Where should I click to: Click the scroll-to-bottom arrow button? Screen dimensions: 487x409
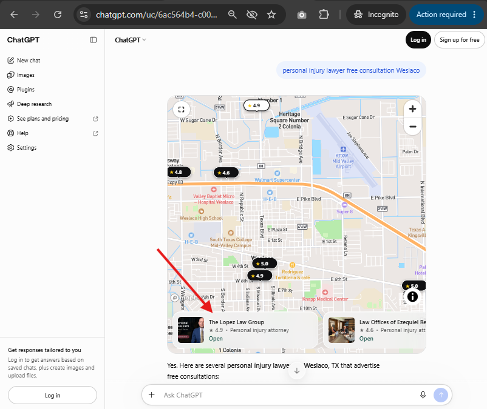pyautogui.click(x=296, y=371)
